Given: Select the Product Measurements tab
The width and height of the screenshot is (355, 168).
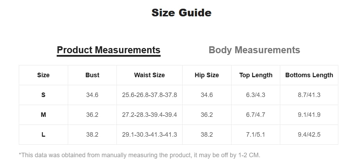Looking at the screenshot, I should point(108,50).
